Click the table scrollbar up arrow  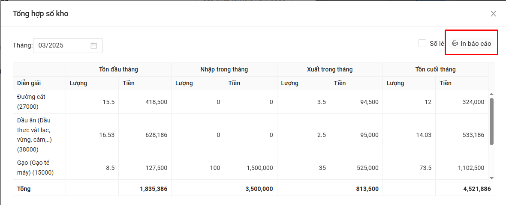pos(491,94)
